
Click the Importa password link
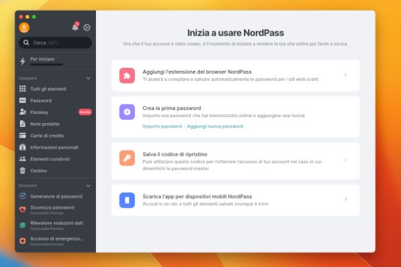pyautogui.click(x=162, y=126)
